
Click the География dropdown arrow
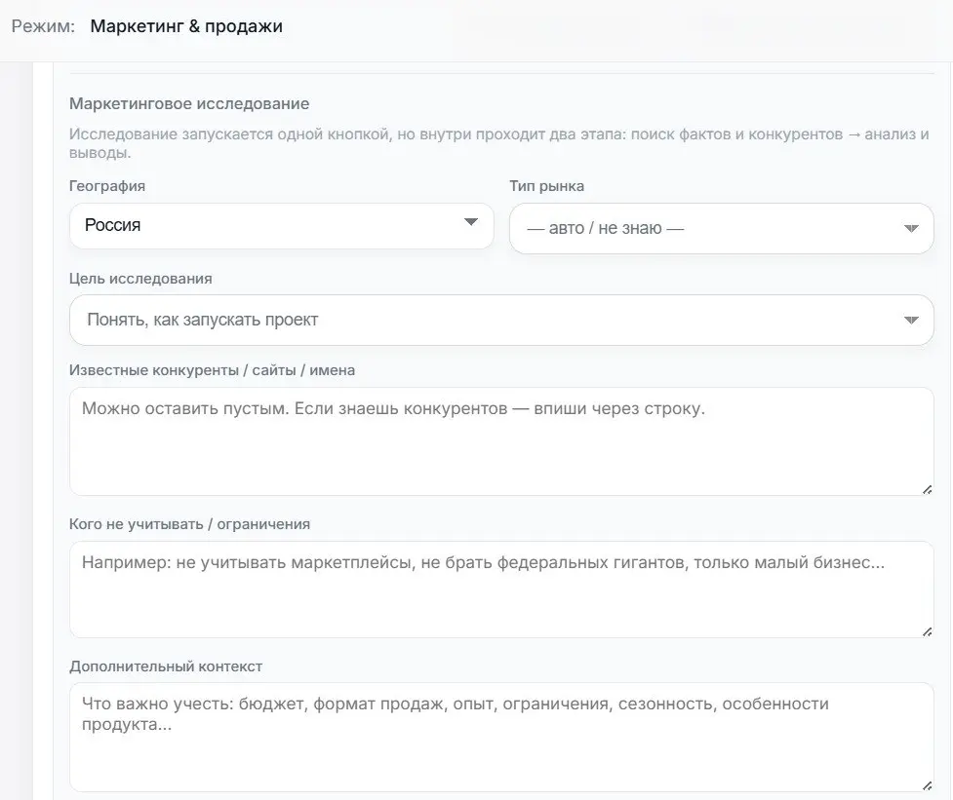tap(470, 222)
